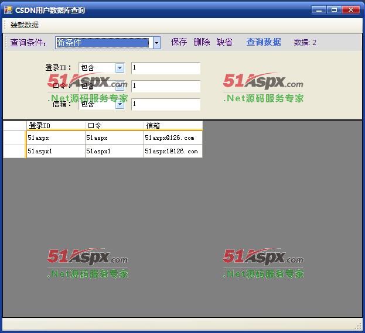Viewport: 365px width, 333px height.
Task: Click the 装载数据 menu item
Action: coord(25,25)
